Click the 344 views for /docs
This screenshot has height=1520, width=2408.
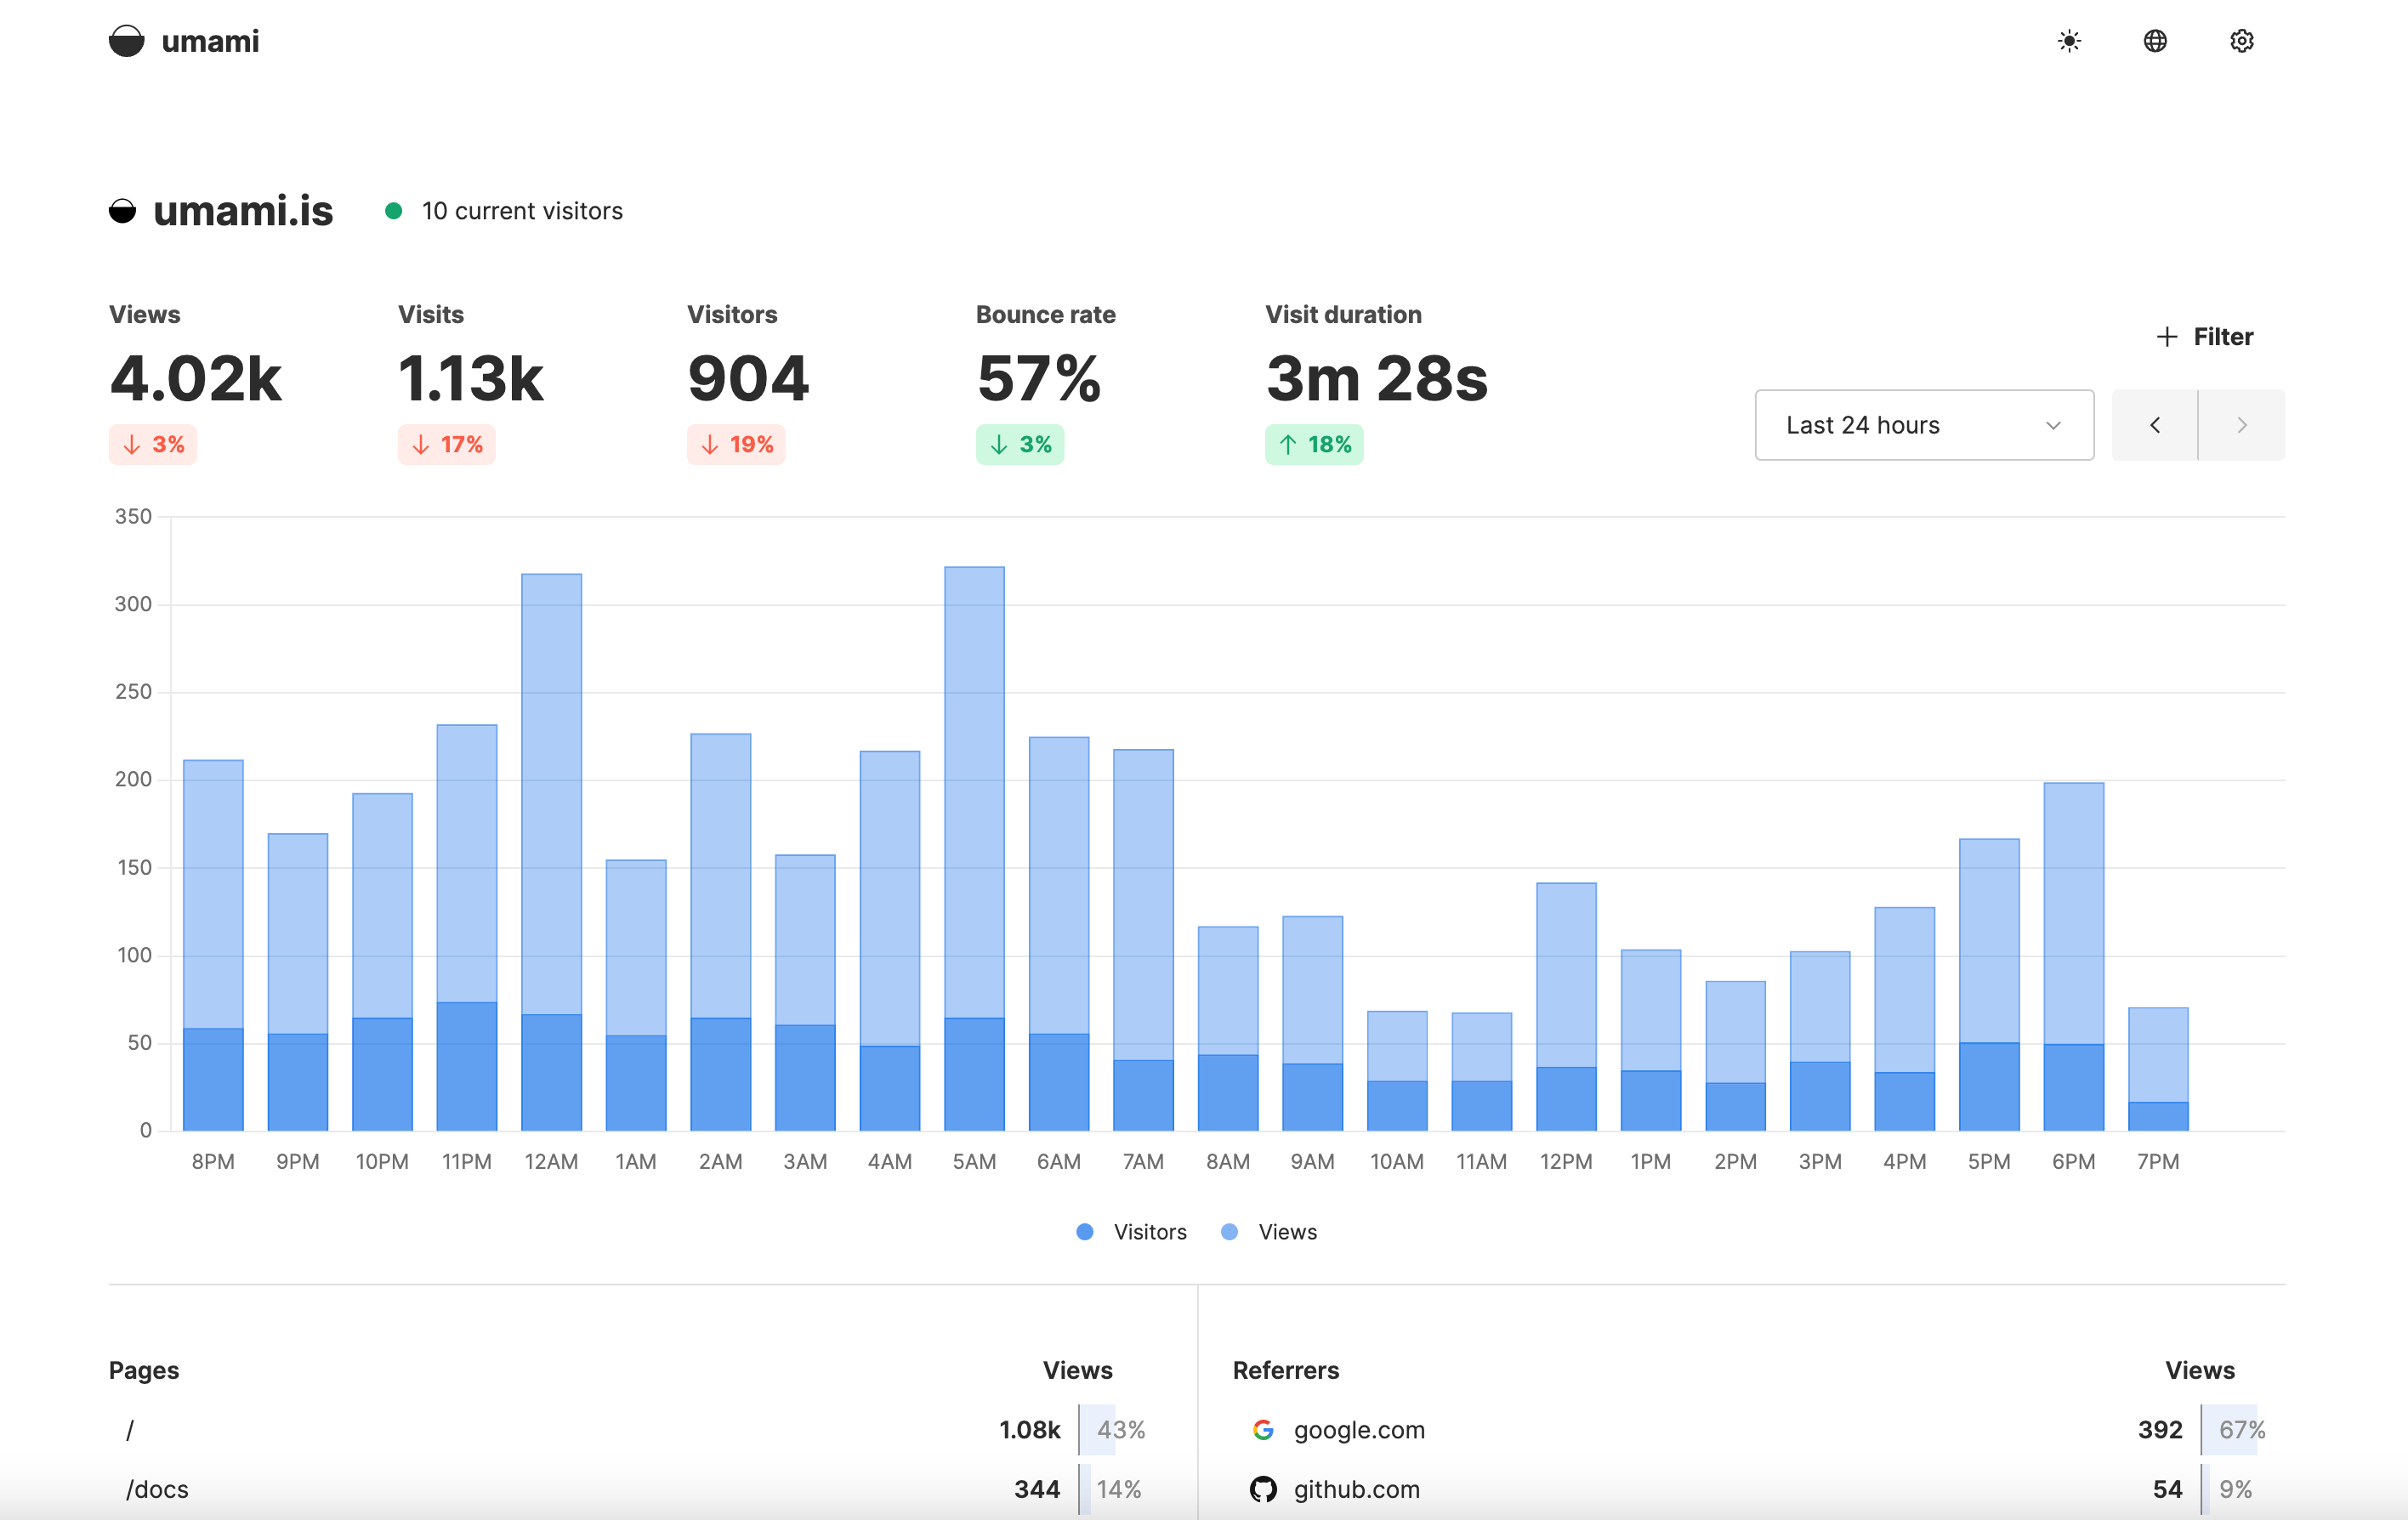1037,1489
